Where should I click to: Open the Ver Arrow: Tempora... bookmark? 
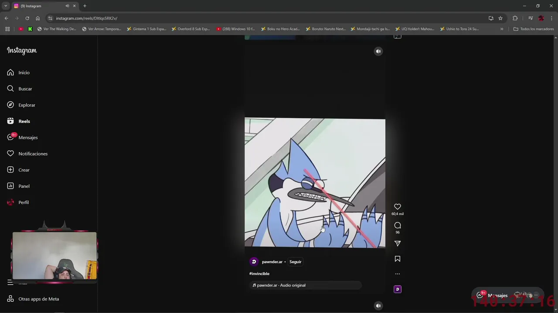[102, 29]
